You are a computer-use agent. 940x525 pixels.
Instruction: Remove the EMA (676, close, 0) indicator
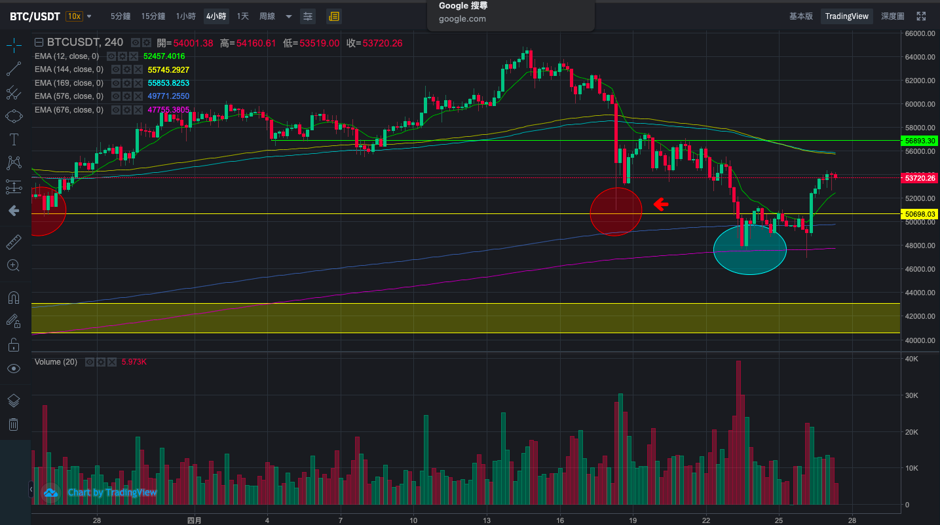pos(138,110)
